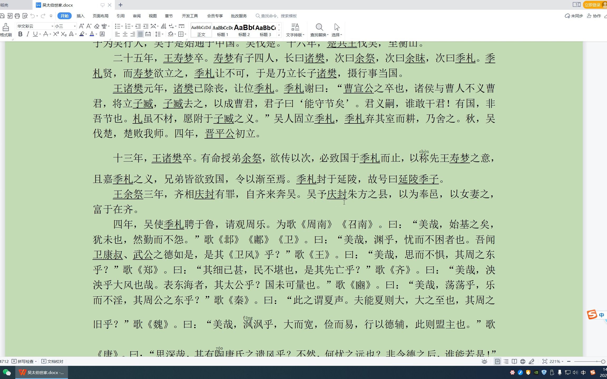Image resolution: width=607 pixels, height=379 pixels.
Task: Open the 视图 tab
Action: 153,16
